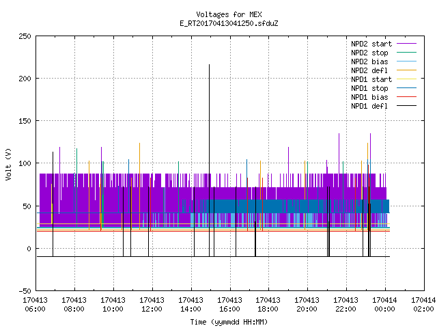Click the x-axis tick label 170414 00:00
Screen dimensions: 437x328
384,305
